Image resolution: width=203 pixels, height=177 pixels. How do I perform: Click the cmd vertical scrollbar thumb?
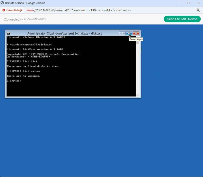point(138,43)
